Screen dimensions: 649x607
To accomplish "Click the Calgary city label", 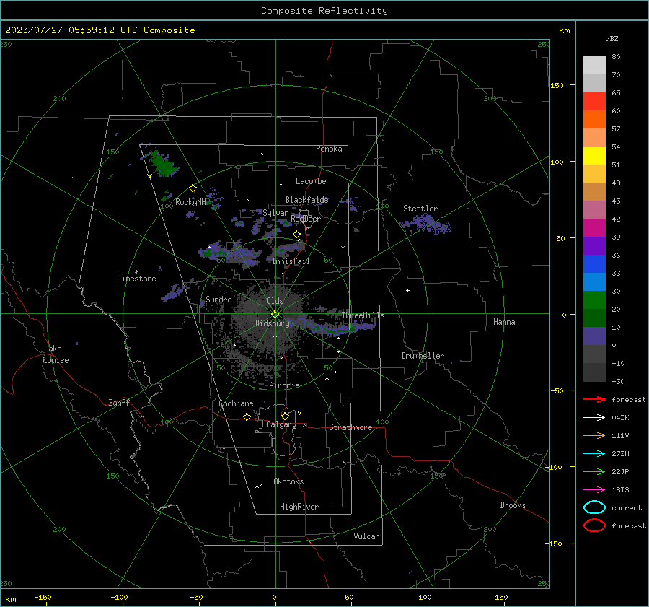I will coord(281,424).
